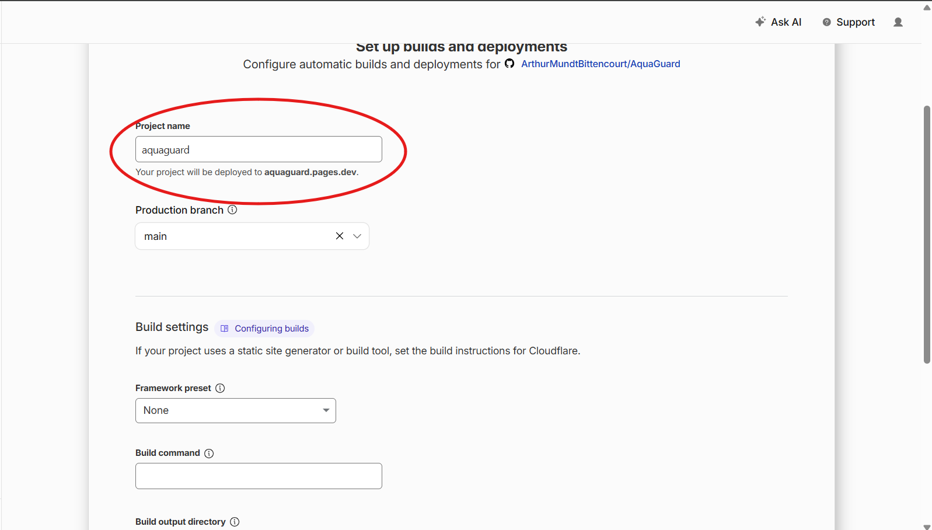Click the Support question mark icon
932x530 pixels.
tap(826, 22)
